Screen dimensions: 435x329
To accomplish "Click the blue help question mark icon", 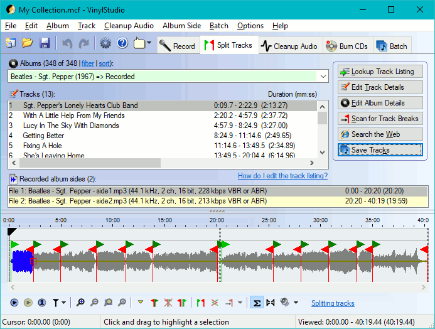I will [122, 43].
